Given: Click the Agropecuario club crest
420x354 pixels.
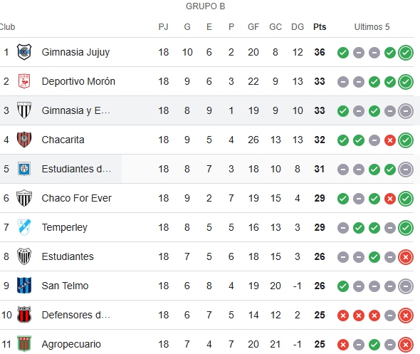Looking at the screenshot, I should (24, 344).
